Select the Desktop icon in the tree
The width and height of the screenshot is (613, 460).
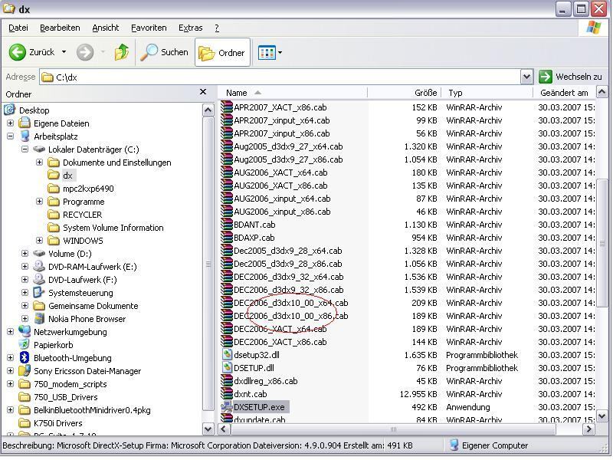[10, 110]
